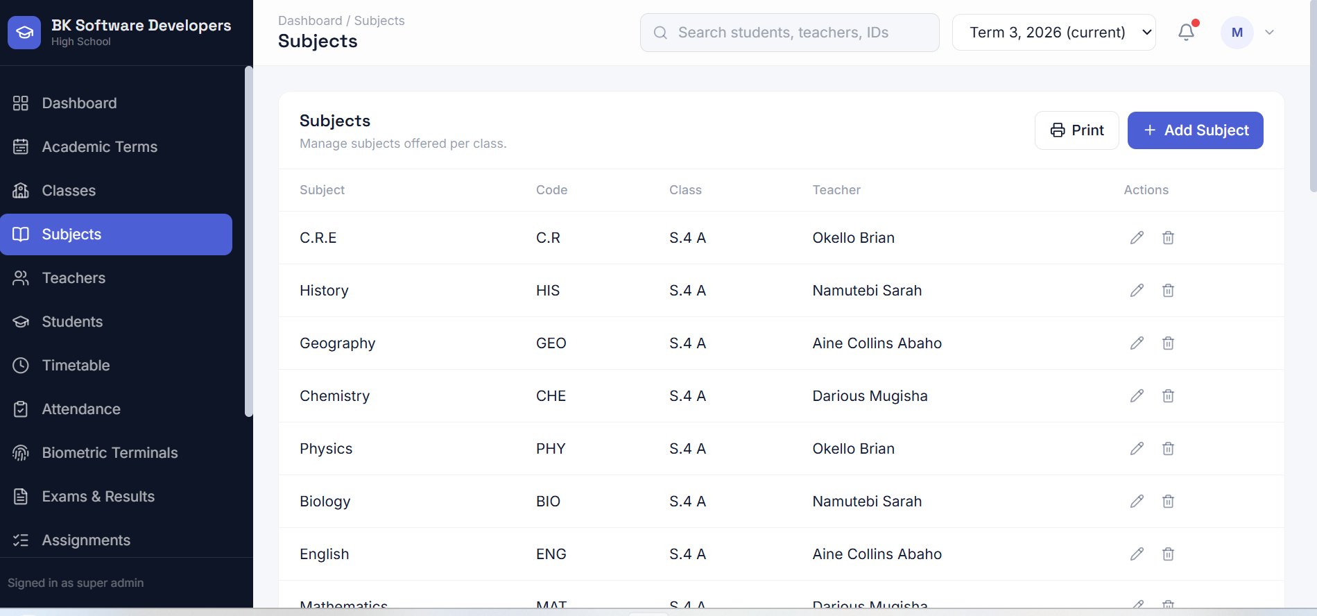
Task: Click the search magnifier icon
Action: 661,33
